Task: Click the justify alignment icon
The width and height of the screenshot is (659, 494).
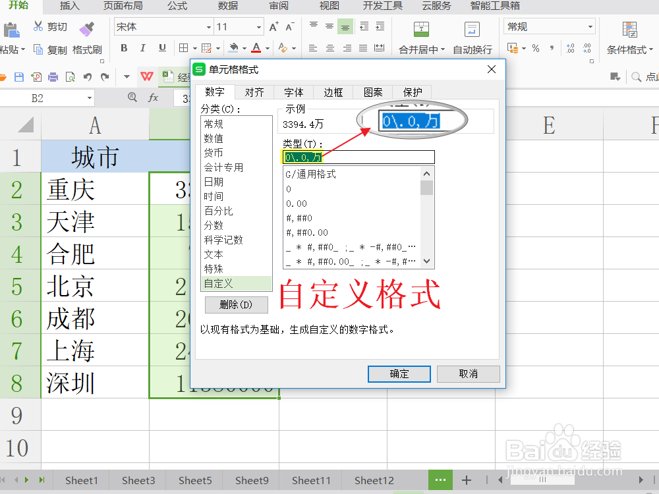Action: (x=363, y=48)
